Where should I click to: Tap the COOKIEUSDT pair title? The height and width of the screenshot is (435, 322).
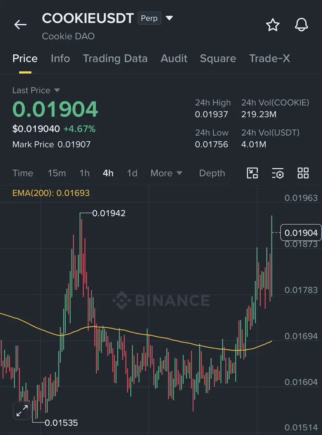(88, 18)
